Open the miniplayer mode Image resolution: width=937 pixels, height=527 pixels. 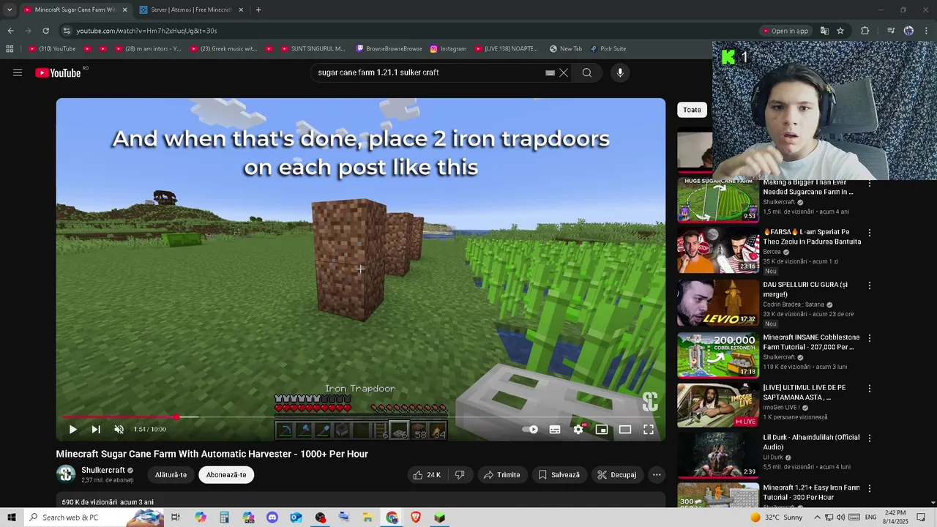click(602, 430)
